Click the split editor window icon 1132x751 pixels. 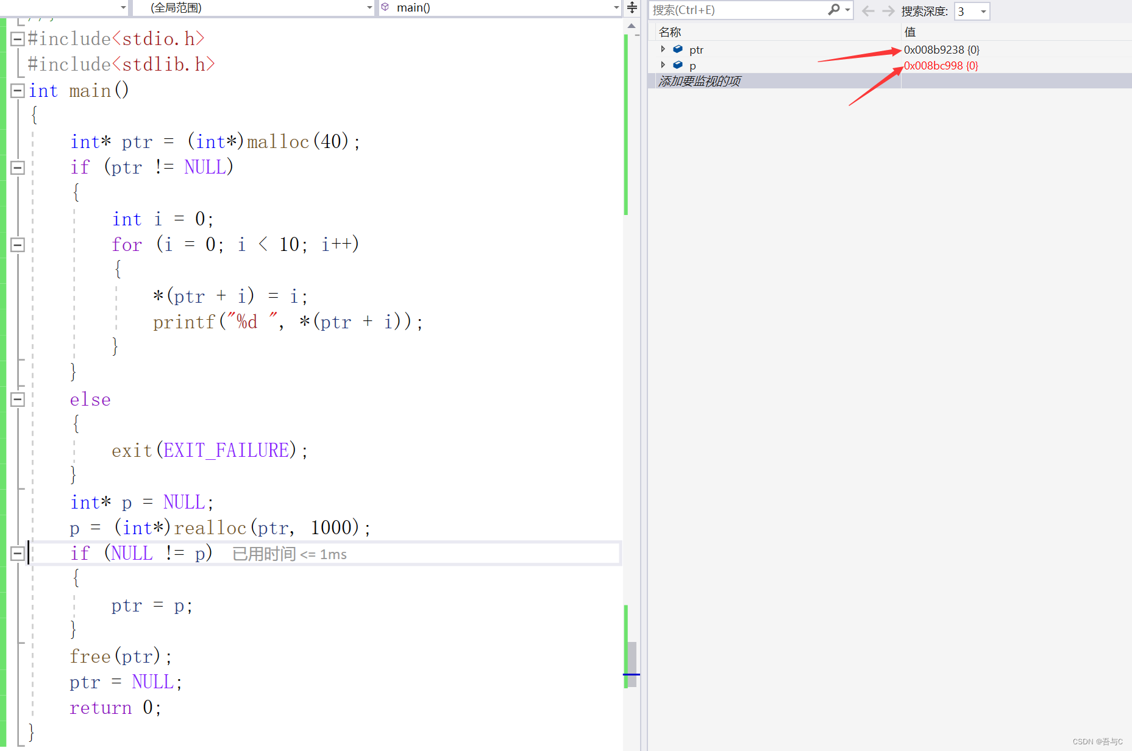[632, 8]
